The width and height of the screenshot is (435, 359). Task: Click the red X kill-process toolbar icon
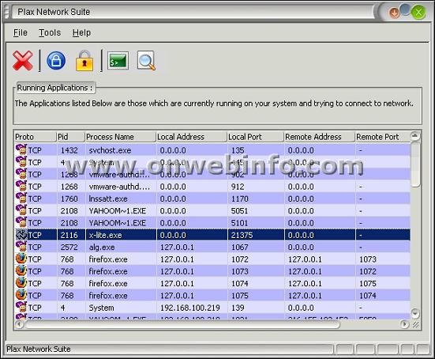pyautogui.click(x=22, y=61)
